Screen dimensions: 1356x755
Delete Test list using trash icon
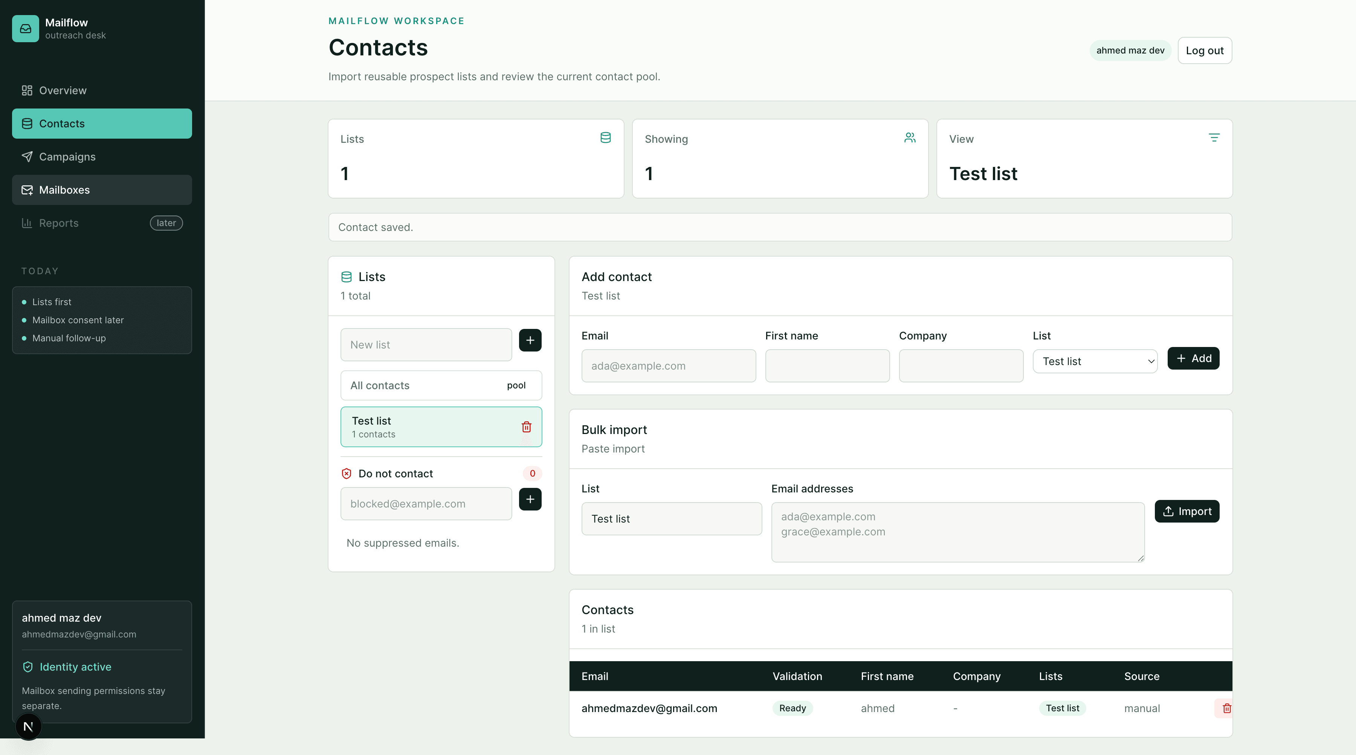(x=527, y=427)
